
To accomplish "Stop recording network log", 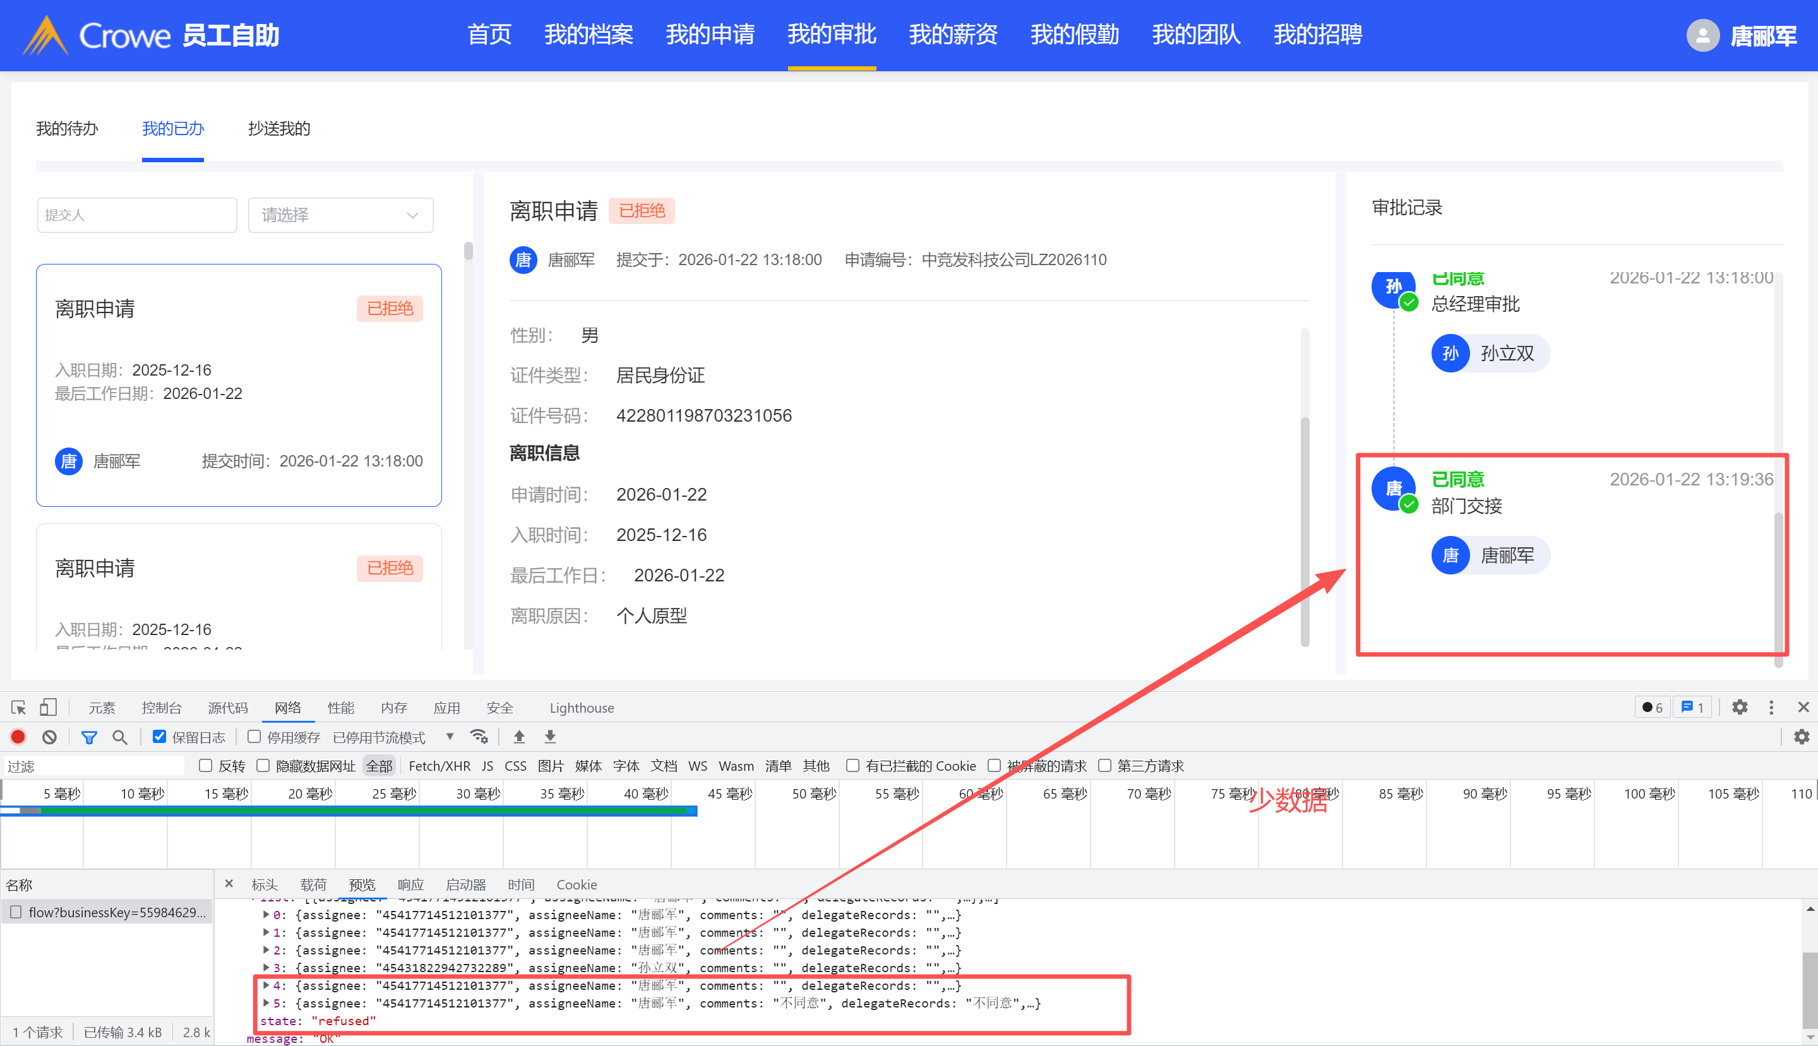I will [18, 737].
